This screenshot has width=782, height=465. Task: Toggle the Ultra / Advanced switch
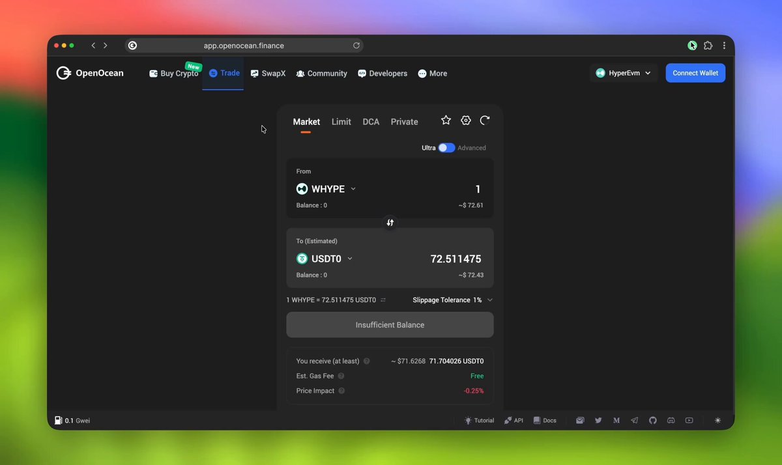446,148
